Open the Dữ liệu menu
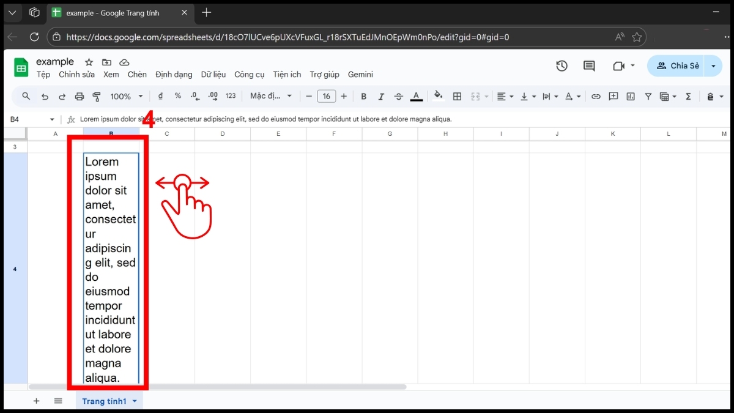 click(213, 74)
